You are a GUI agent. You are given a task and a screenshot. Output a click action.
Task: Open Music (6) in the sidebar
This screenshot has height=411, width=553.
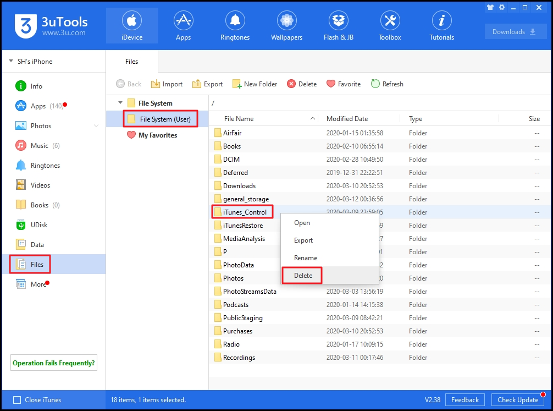coord(54,145)
